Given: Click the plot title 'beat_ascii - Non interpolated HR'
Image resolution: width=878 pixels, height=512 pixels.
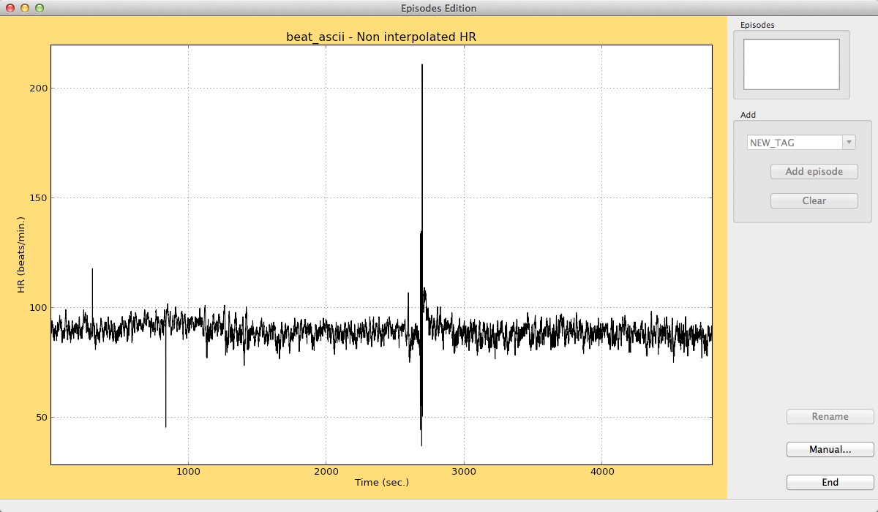Looking at the screenshot, I should 381,37.
